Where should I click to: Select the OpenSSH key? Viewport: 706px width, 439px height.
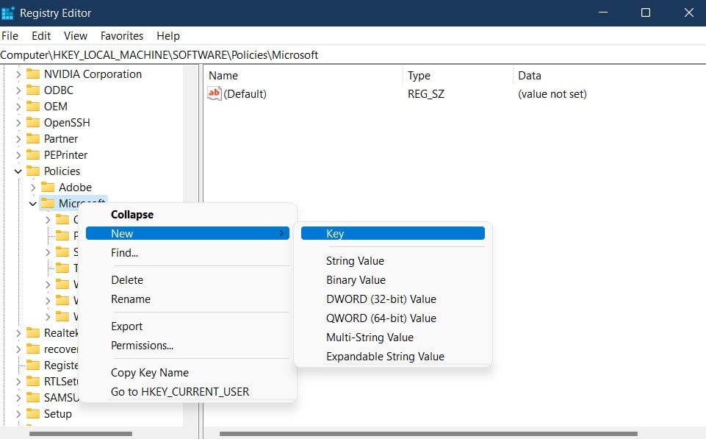coord(67,123)
